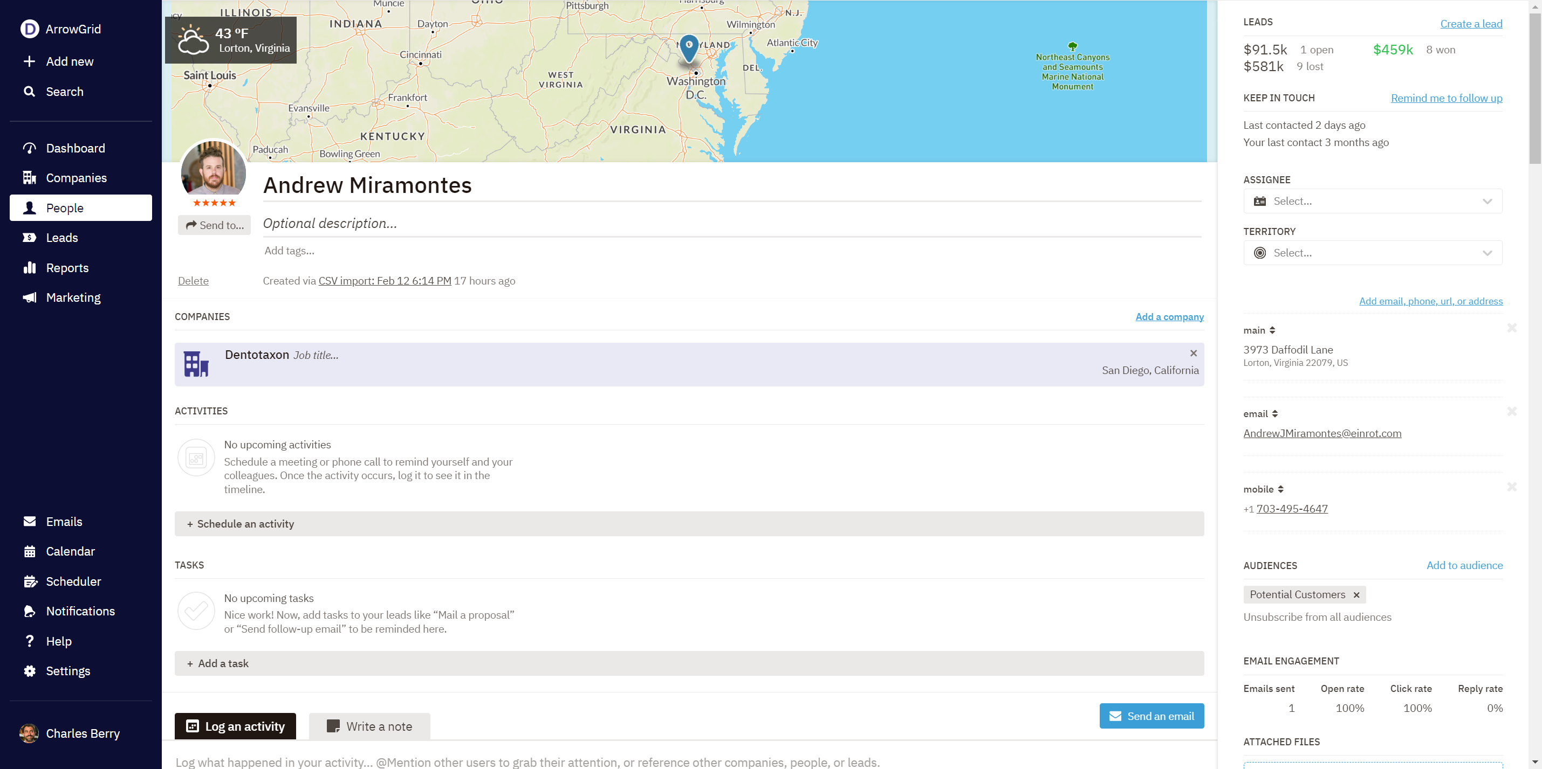Open the Territory select dropdown
This screenshot has height=769, width=1542.
point(1372,253)
